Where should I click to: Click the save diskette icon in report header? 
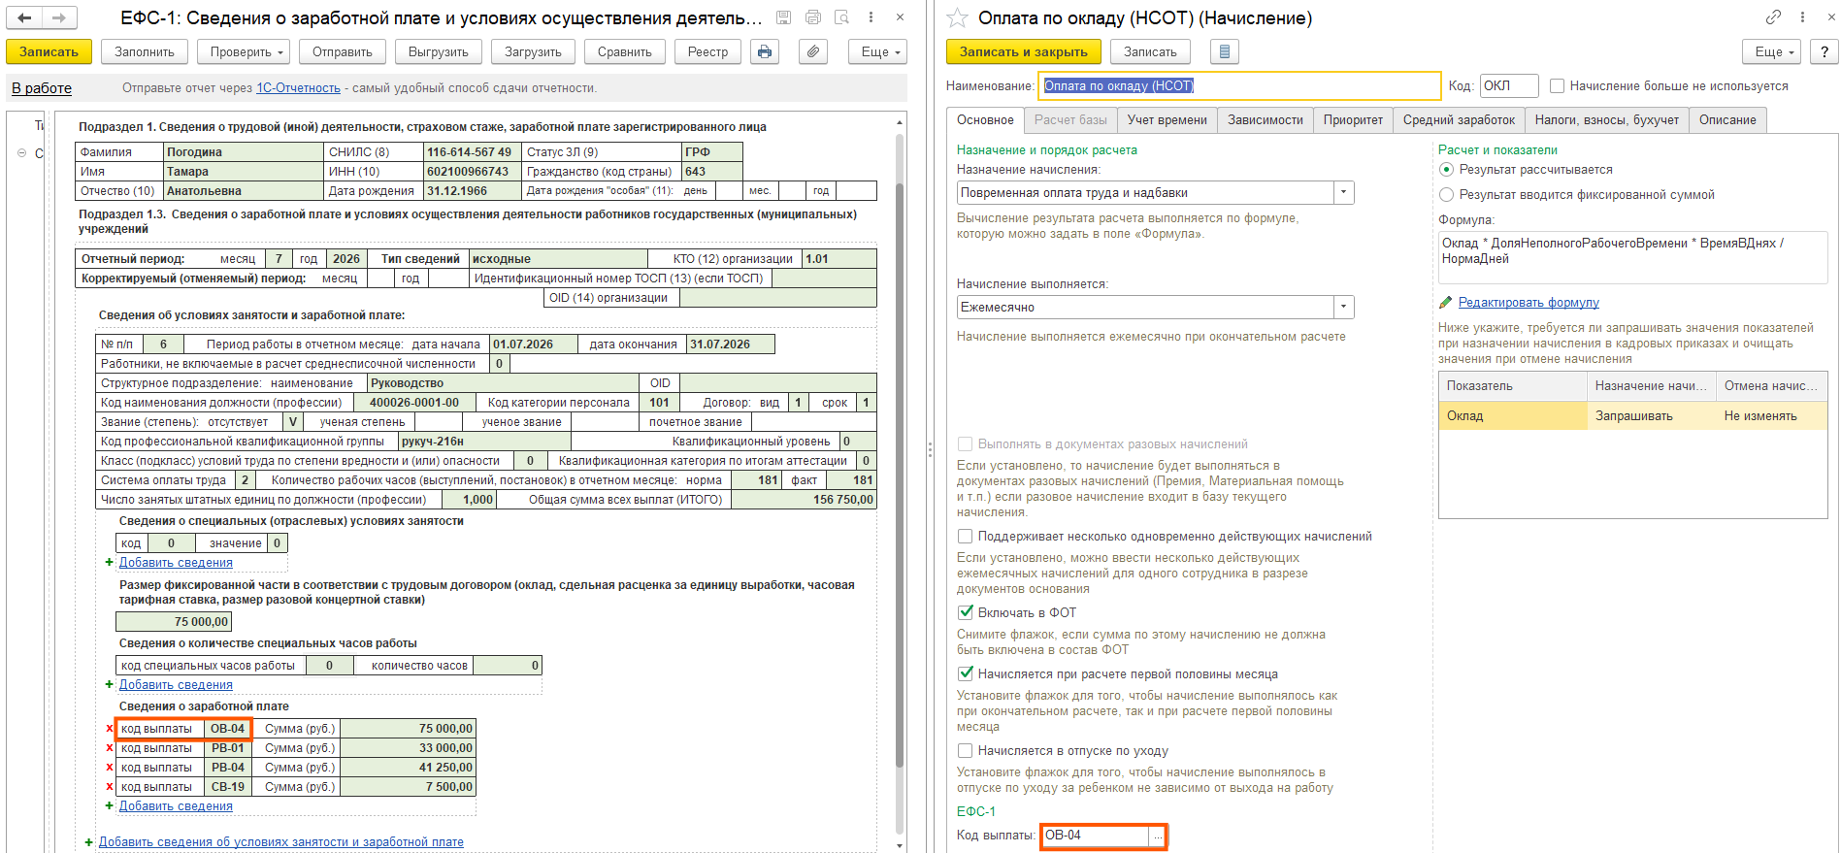tap(783, 17)
